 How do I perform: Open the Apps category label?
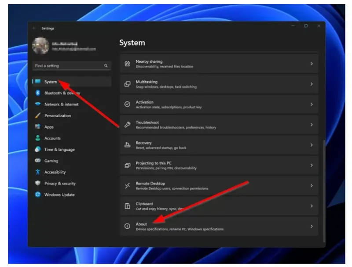tap(49, 127)
